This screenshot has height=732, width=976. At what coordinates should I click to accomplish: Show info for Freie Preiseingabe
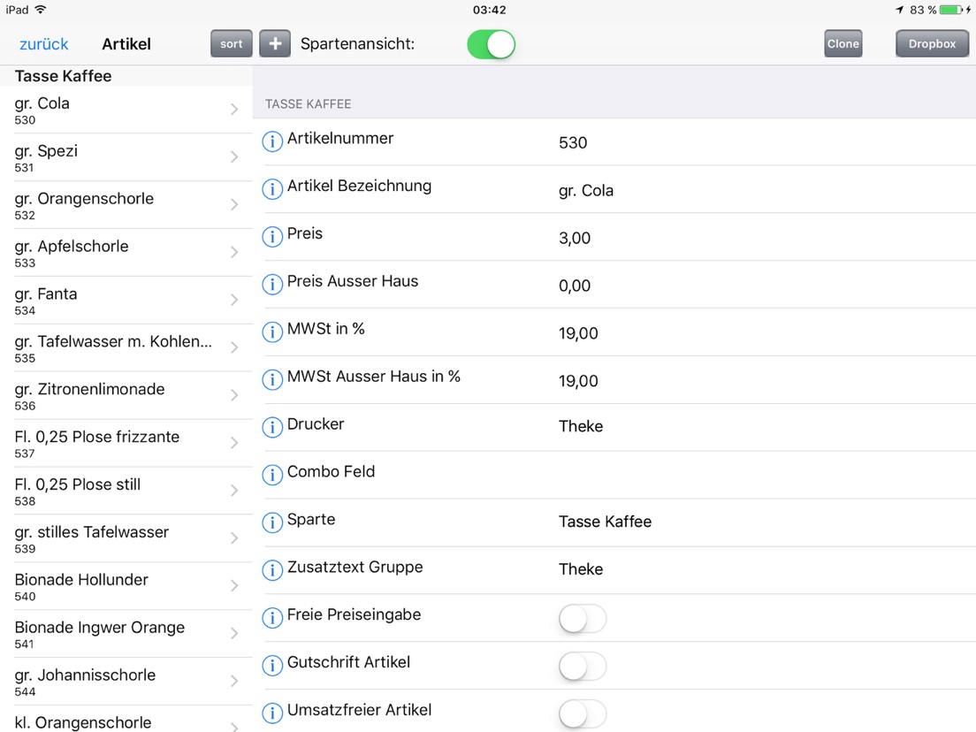[272, 617]
